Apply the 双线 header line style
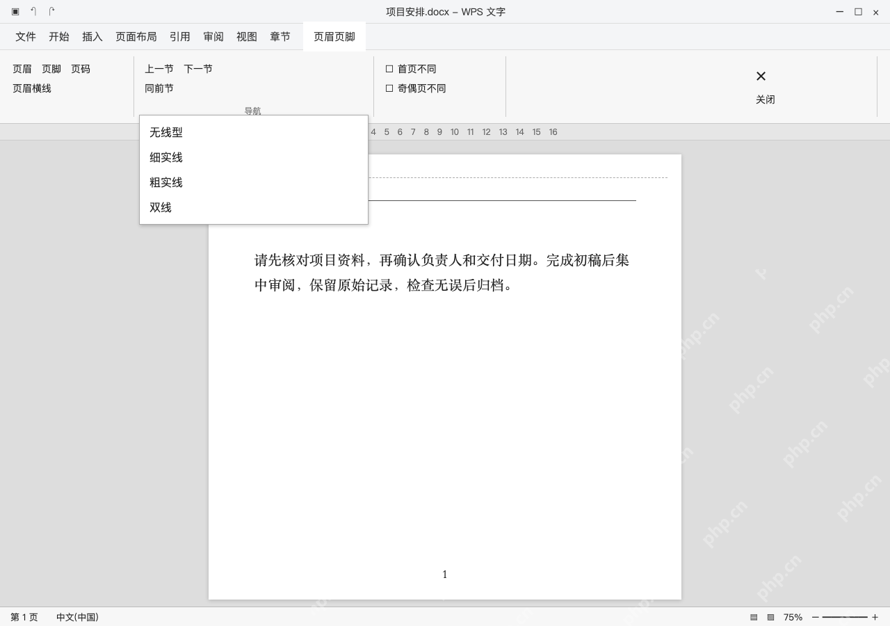The width and height of the screenshot is (890, 626). coord(254,207)
